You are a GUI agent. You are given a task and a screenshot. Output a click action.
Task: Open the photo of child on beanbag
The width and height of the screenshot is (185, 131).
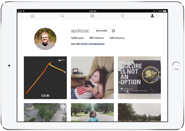point(92,78)
